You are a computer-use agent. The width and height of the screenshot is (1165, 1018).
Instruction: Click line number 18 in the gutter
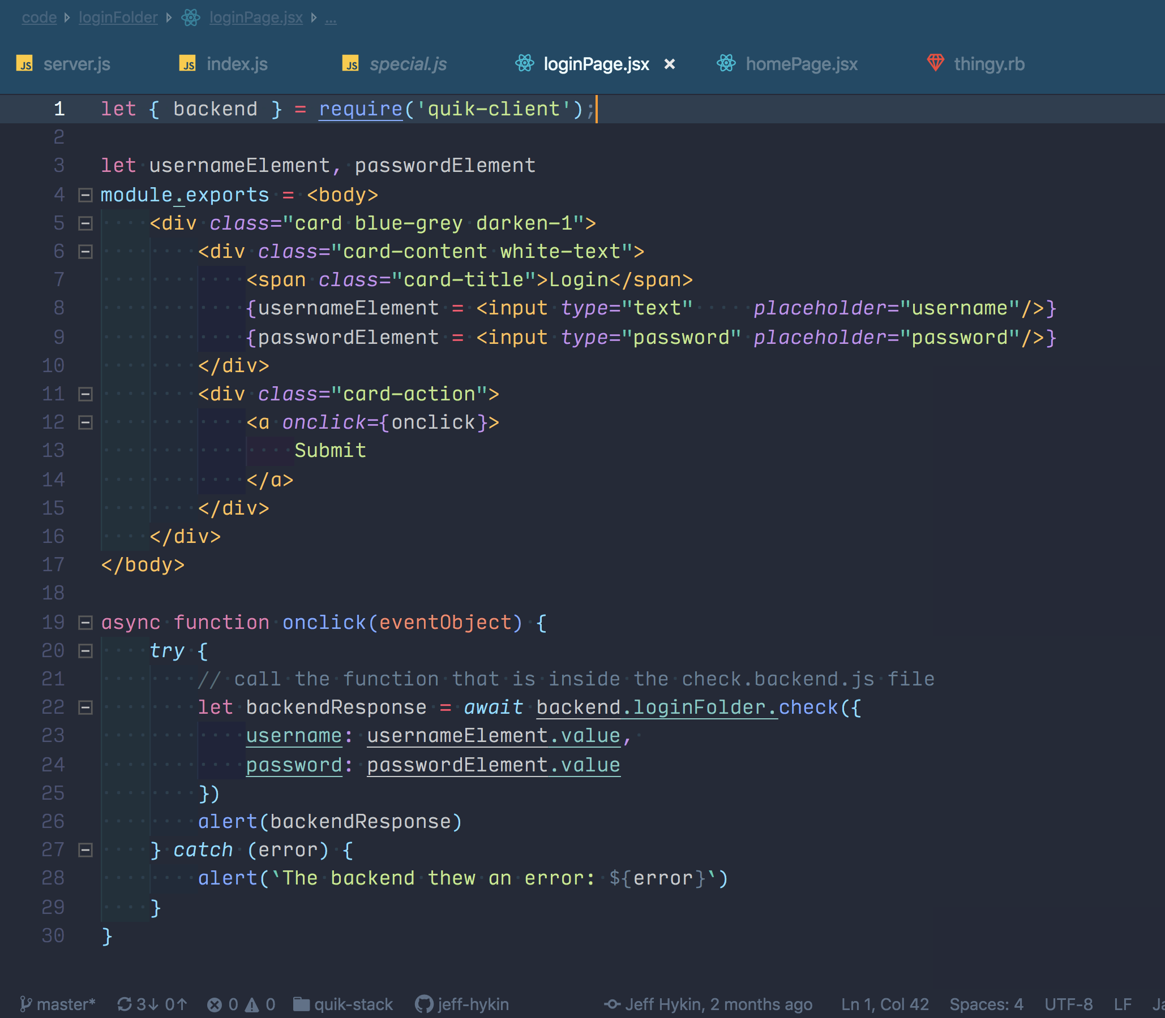point(53,594)
